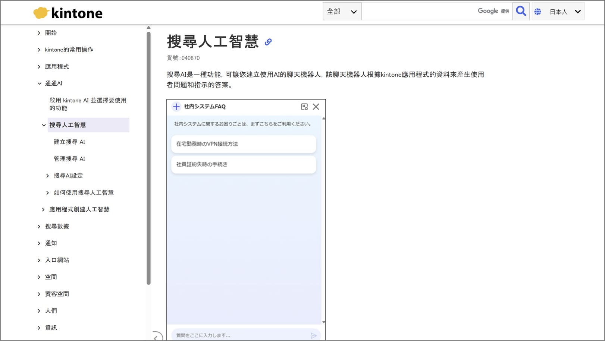Open the 建立搜尋 AI page
This screenshot has height=341, width=605.
(69, 142)
